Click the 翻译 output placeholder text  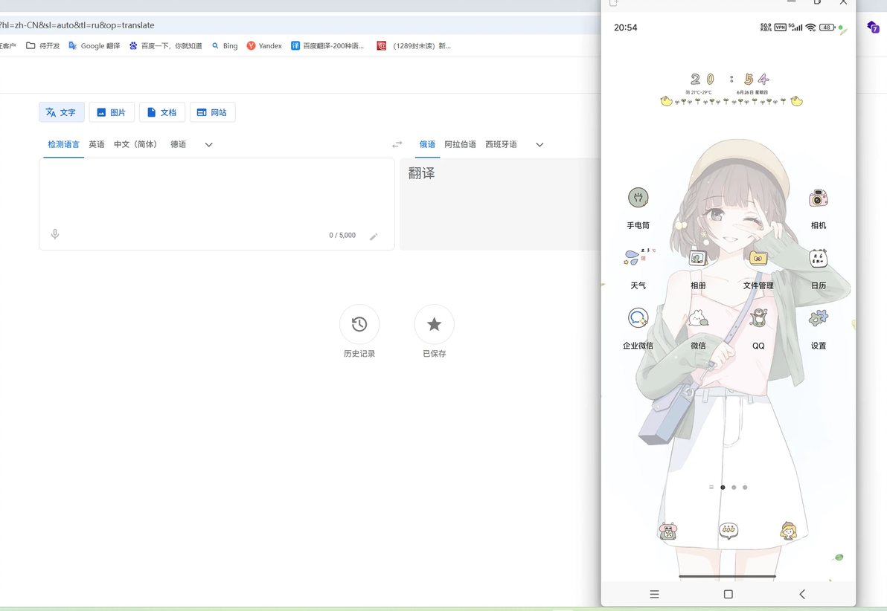pyautogui.click(x=421, y=173)
